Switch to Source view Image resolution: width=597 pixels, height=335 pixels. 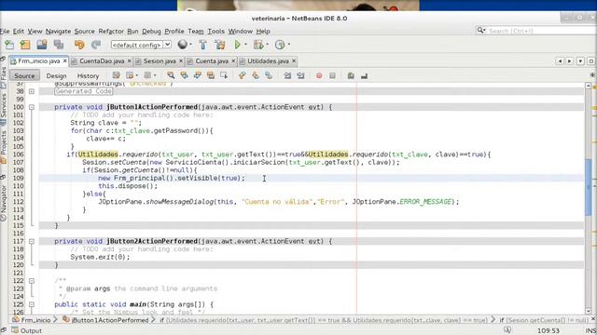point(24,75)
